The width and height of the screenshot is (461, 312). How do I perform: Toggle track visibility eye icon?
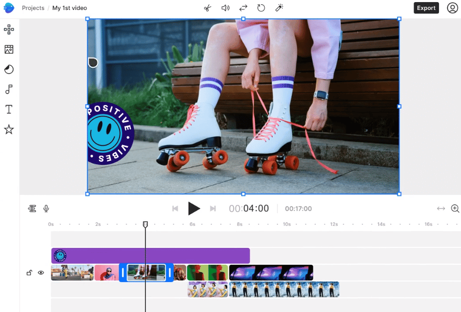(x=41, y=273)
